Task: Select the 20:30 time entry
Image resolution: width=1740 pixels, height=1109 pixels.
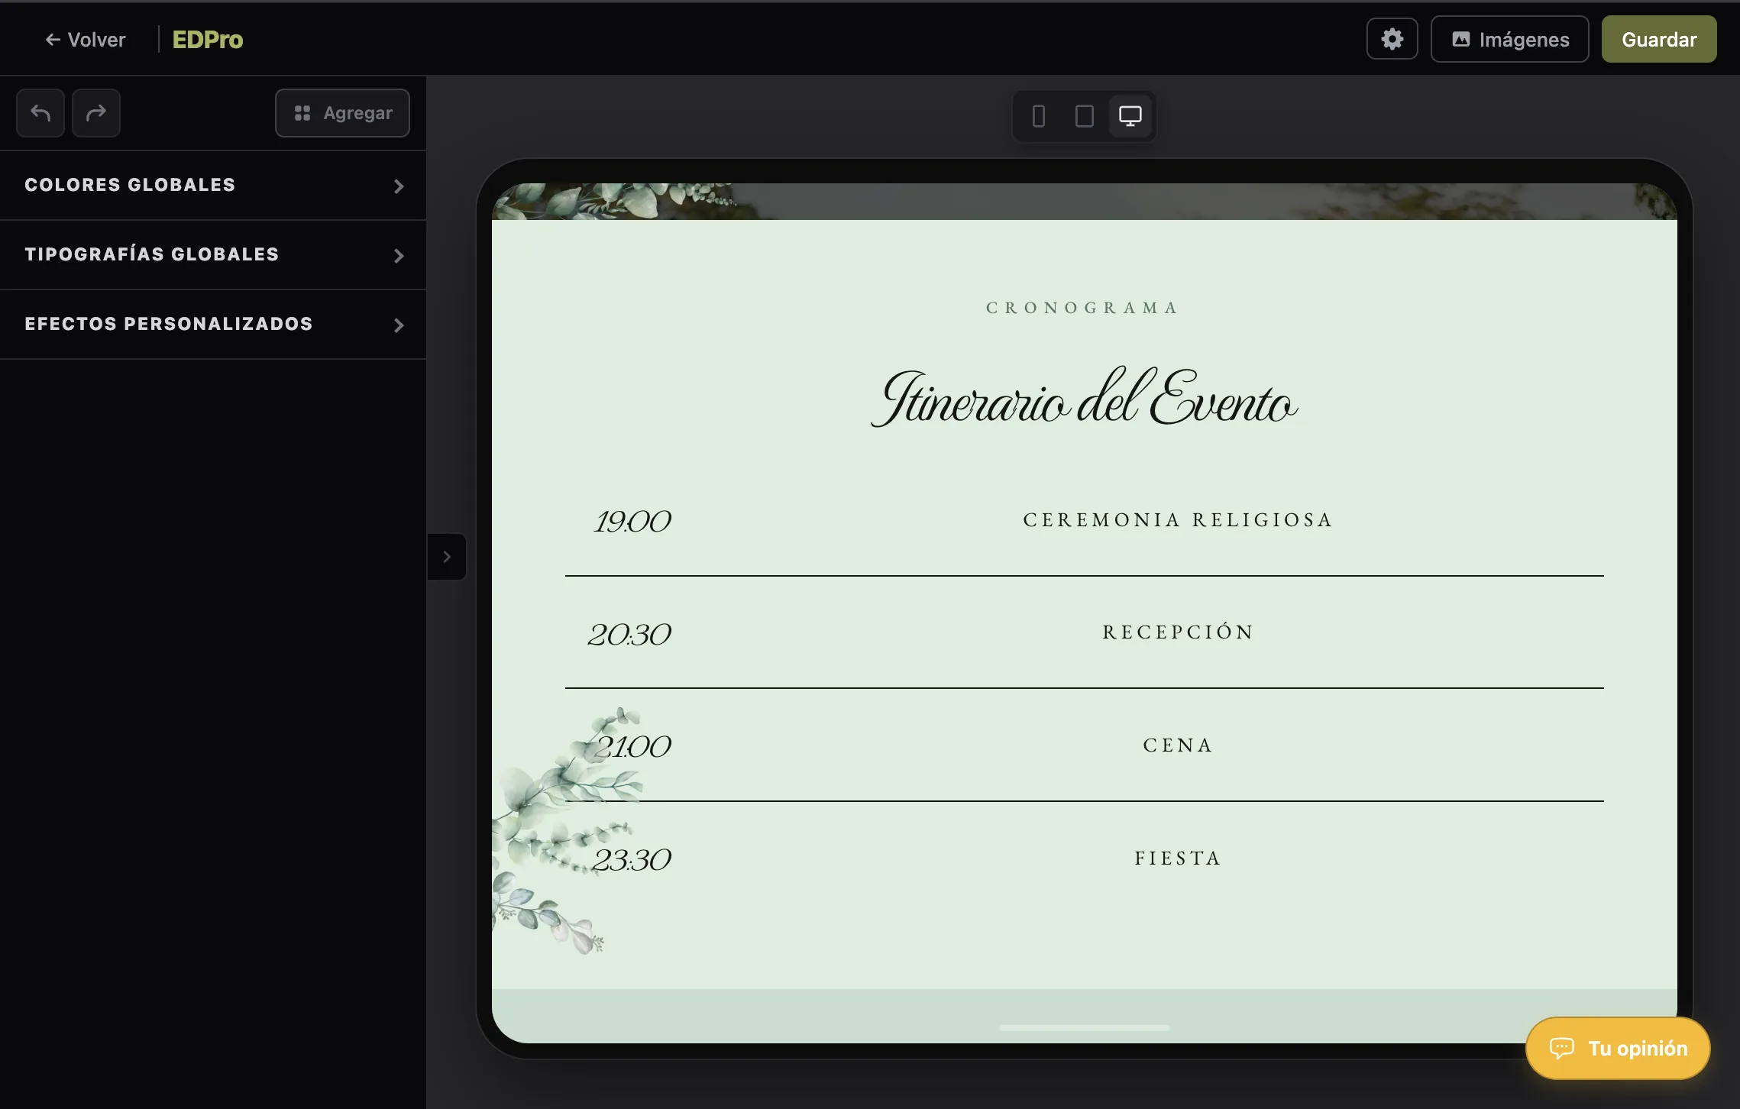Action: (x=629, y=635)
